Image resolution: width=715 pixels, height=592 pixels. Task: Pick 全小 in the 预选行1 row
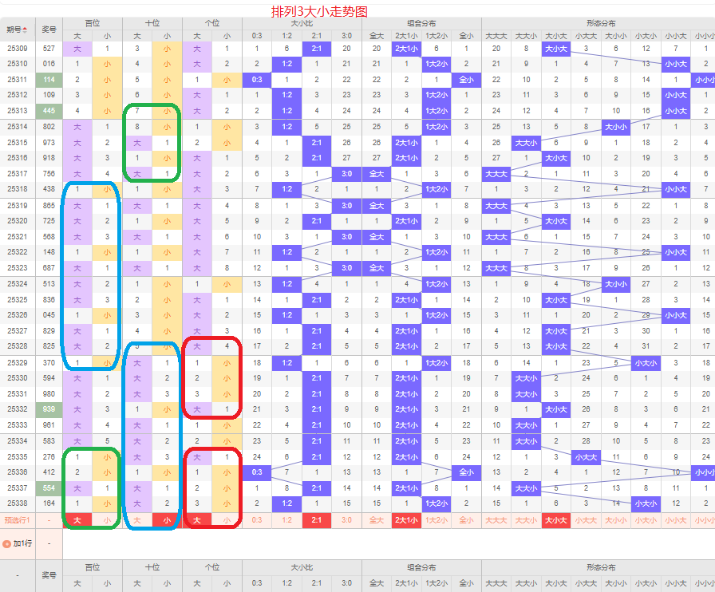pyautogui.click(x=466, y=520)
